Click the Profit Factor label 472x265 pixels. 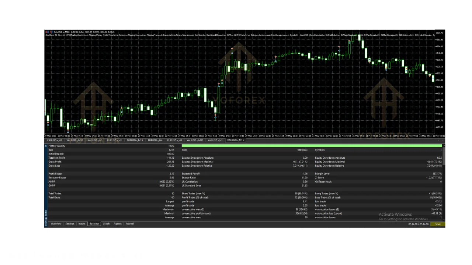pos(55,174)
